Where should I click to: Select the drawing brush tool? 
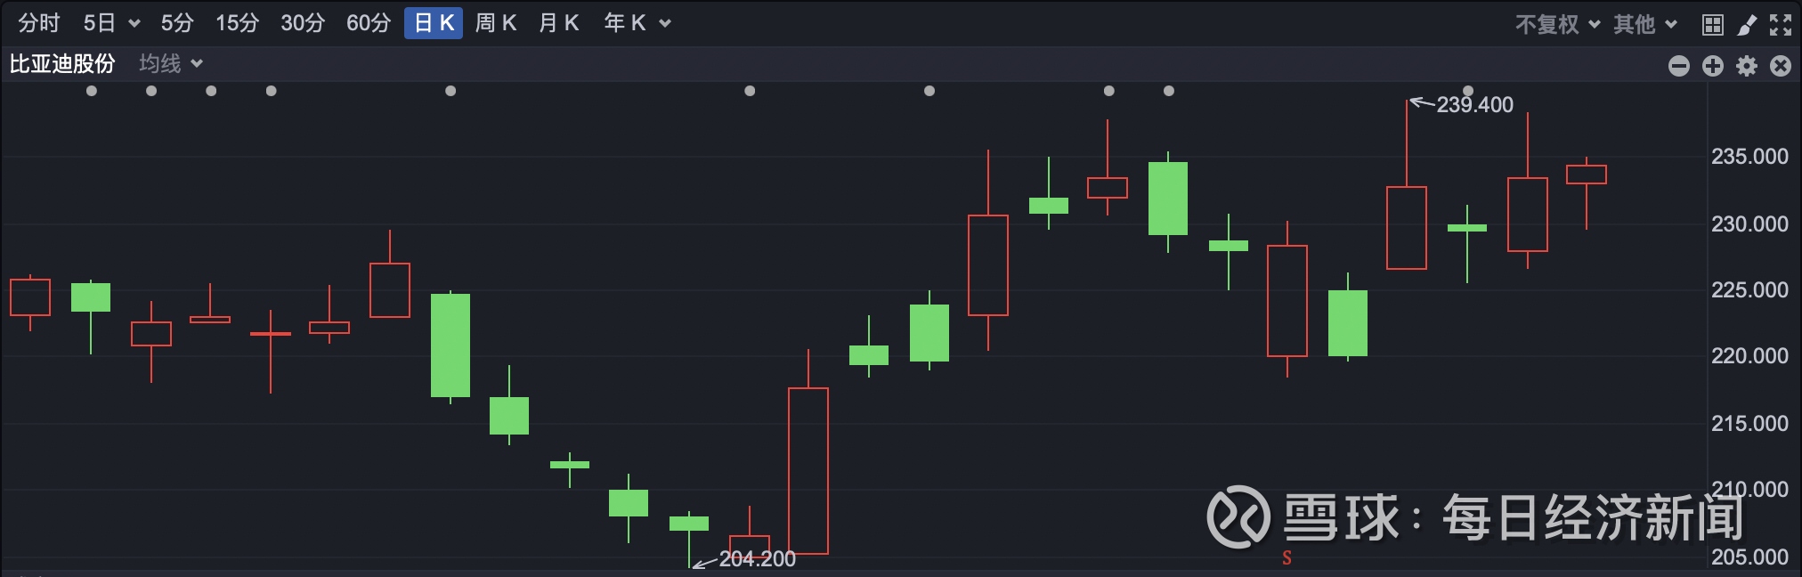tap(1747, 24)
